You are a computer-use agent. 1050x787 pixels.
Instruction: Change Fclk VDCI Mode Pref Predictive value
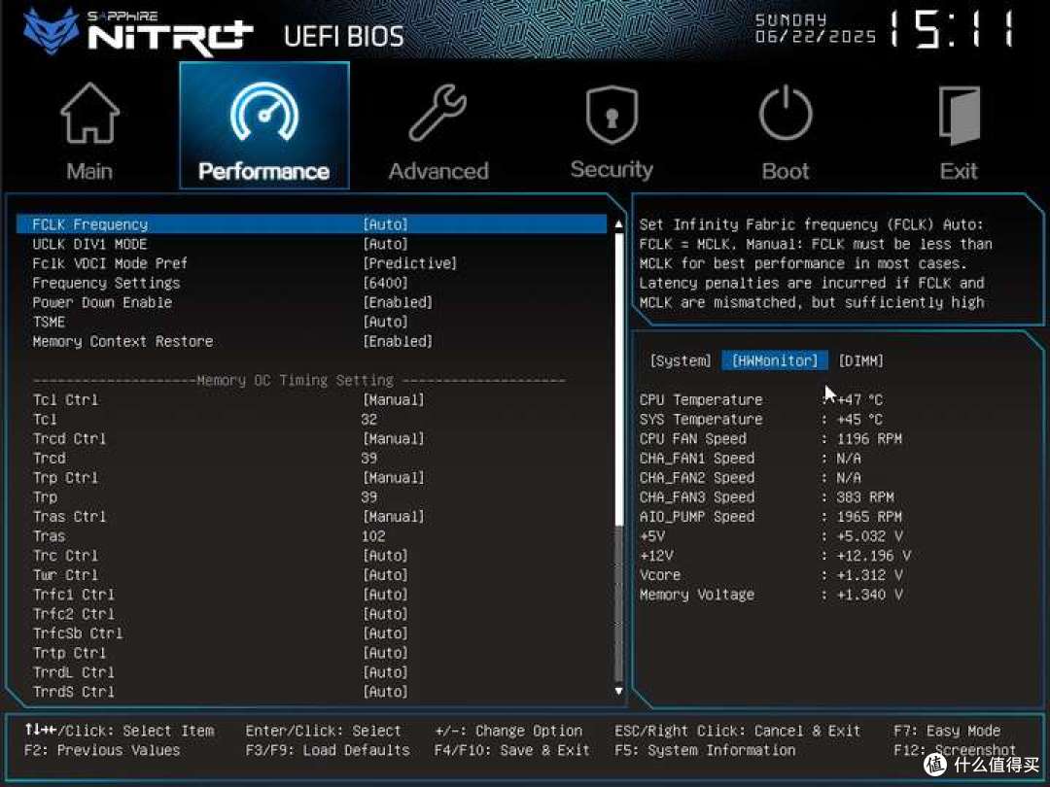[x=410, y=263]
